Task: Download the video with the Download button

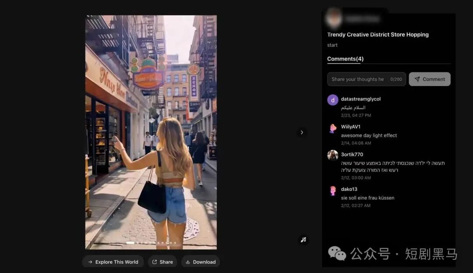Action: pyautogui.click(x=201, y=262)
